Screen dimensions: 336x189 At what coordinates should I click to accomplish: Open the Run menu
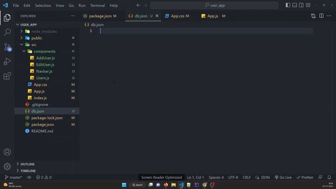(82, 6)
